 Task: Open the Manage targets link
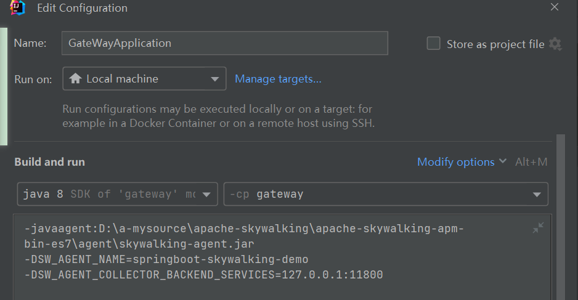pyautogui.click(x=278, y=79)
